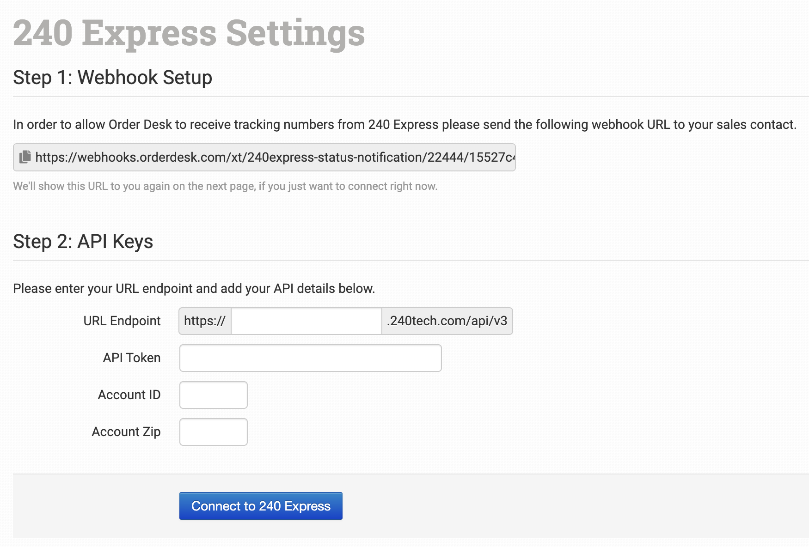Click the Account ID input box

[214, 395]
